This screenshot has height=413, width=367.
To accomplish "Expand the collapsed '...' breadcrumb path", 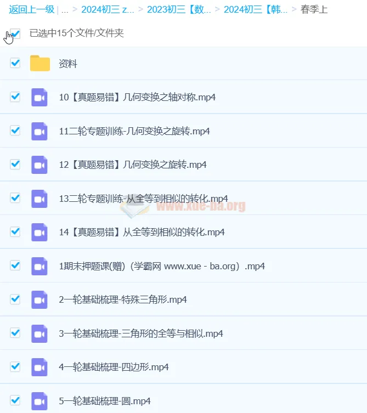I will 65,9.
